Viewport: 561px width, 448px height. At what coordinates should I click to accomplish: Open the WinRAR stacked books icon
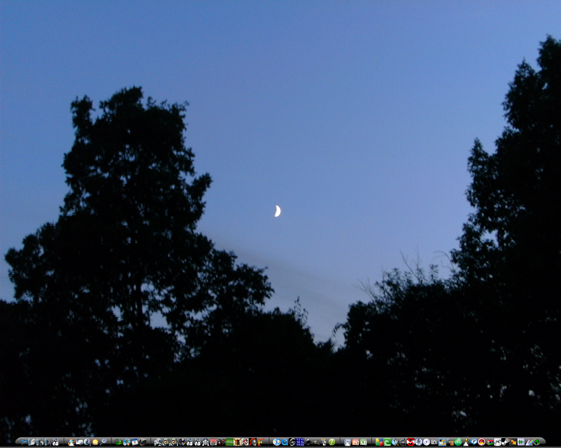[490, 443]
